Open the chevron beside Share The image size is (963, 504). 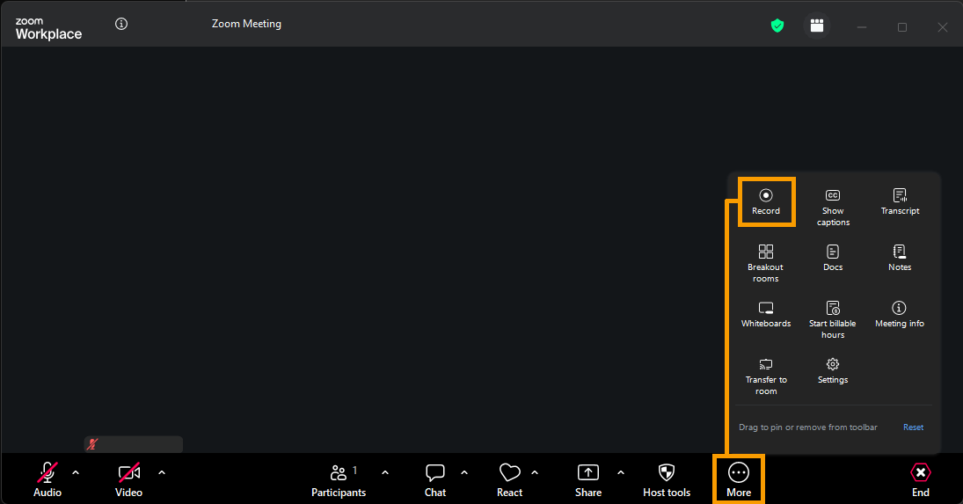[x=621, y=472]
